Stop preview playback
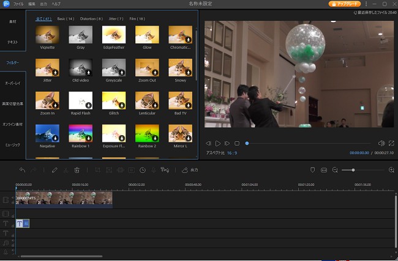398x261 pixels. pos(237,144)
